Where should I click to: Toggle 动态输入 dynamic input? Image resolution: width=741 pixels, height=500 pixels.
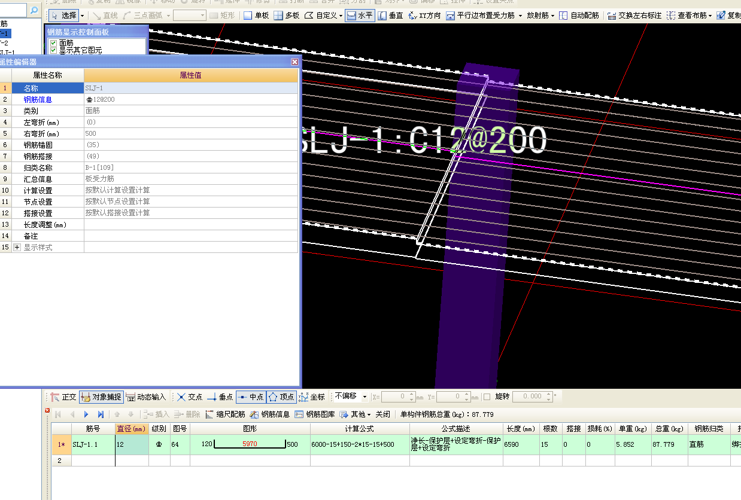point(145,397)
